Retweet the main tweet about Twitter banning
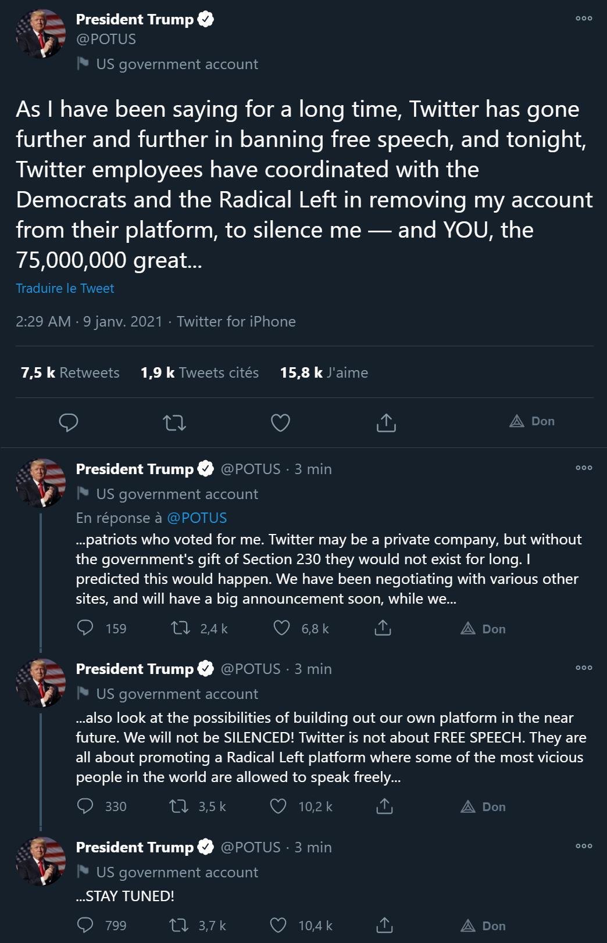 pos(174,422)
